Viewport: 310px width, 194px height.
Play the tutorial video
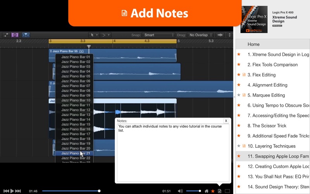tap(12, 191)
